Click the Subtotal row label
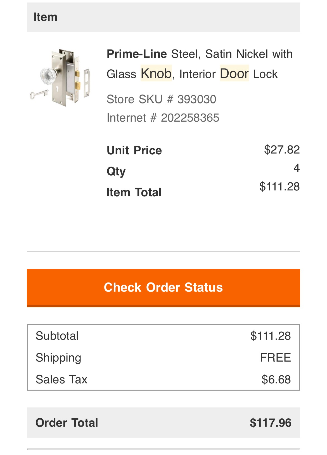This screenshot has width=327, height=455. tap(57, 336)
